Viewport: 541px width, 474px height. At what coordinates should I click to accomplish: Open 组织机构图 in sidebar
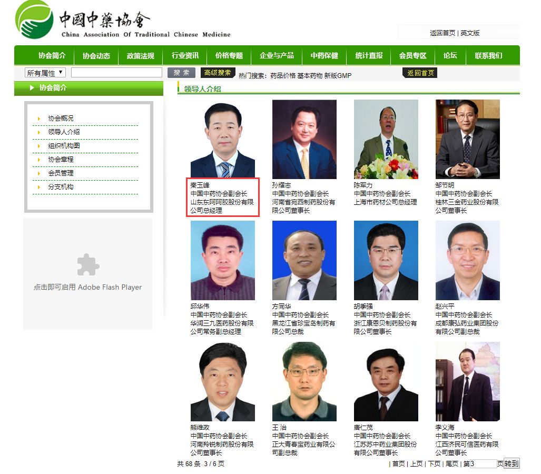pyautogui.click(x=64, y=145)
